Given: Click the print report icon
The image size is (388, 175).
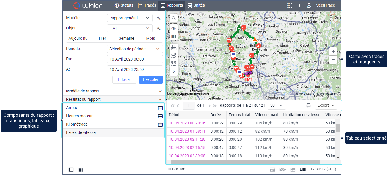Looking at the screenshot, I should pos(308,106).
